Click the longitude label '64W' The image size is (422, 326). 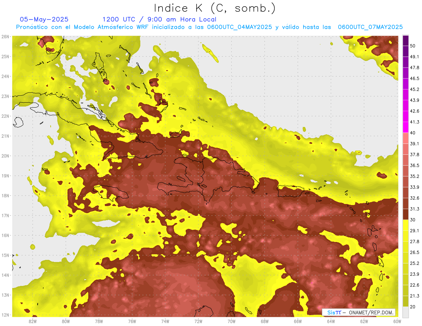coord(331,321)
